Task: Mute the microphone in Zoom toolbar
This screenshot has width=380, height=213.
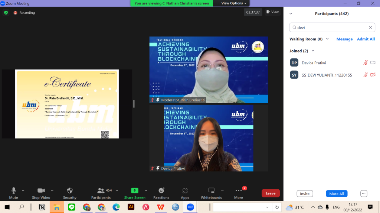Action: (14, 193)
